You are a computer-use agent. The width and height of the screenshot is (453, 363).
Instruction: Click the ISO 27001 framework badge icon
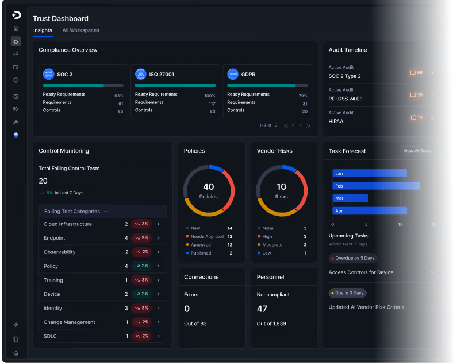141,75
